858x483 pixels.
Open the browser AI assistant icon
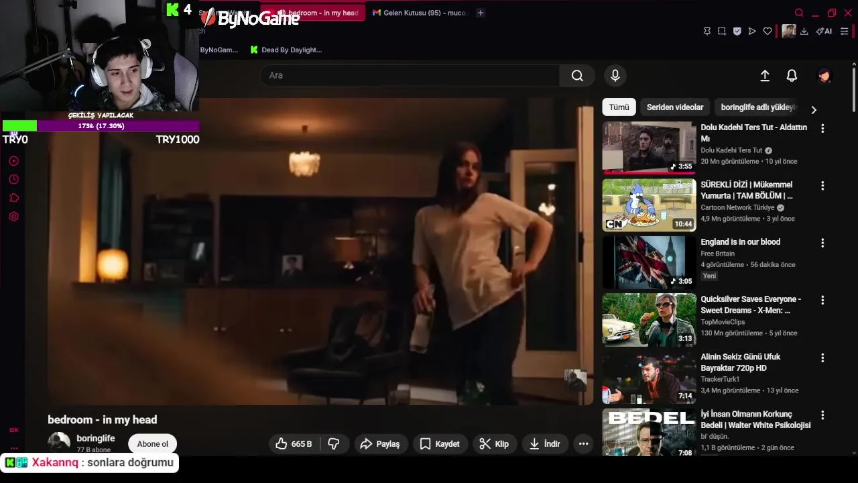(x=824, y=31)
